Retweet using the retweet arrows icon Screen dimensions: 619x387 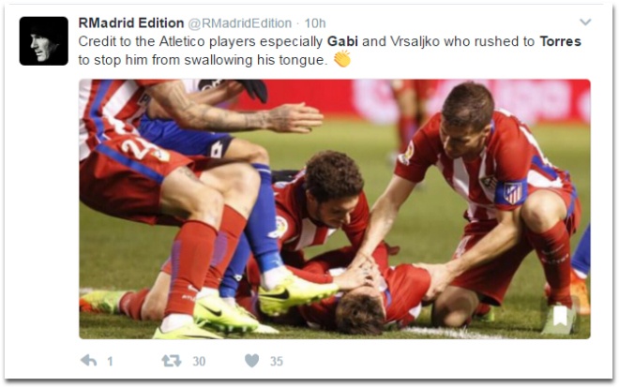point(172,361)
